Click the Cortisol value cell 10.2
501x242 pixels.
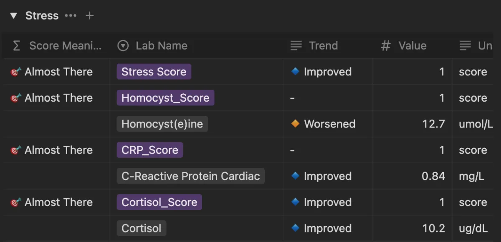click(x=412, y=228)
